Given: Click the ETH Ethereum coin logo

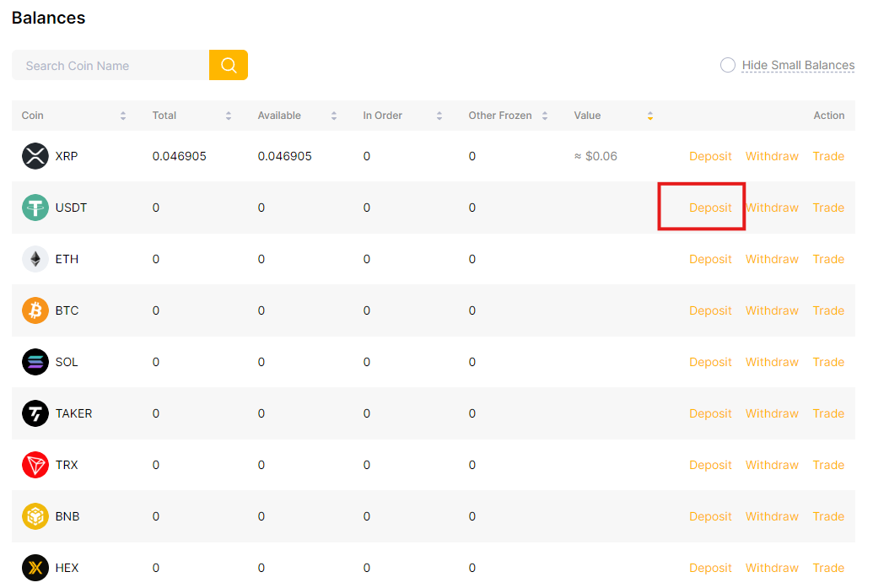Looking at the screenshot, I should [35, 259].
